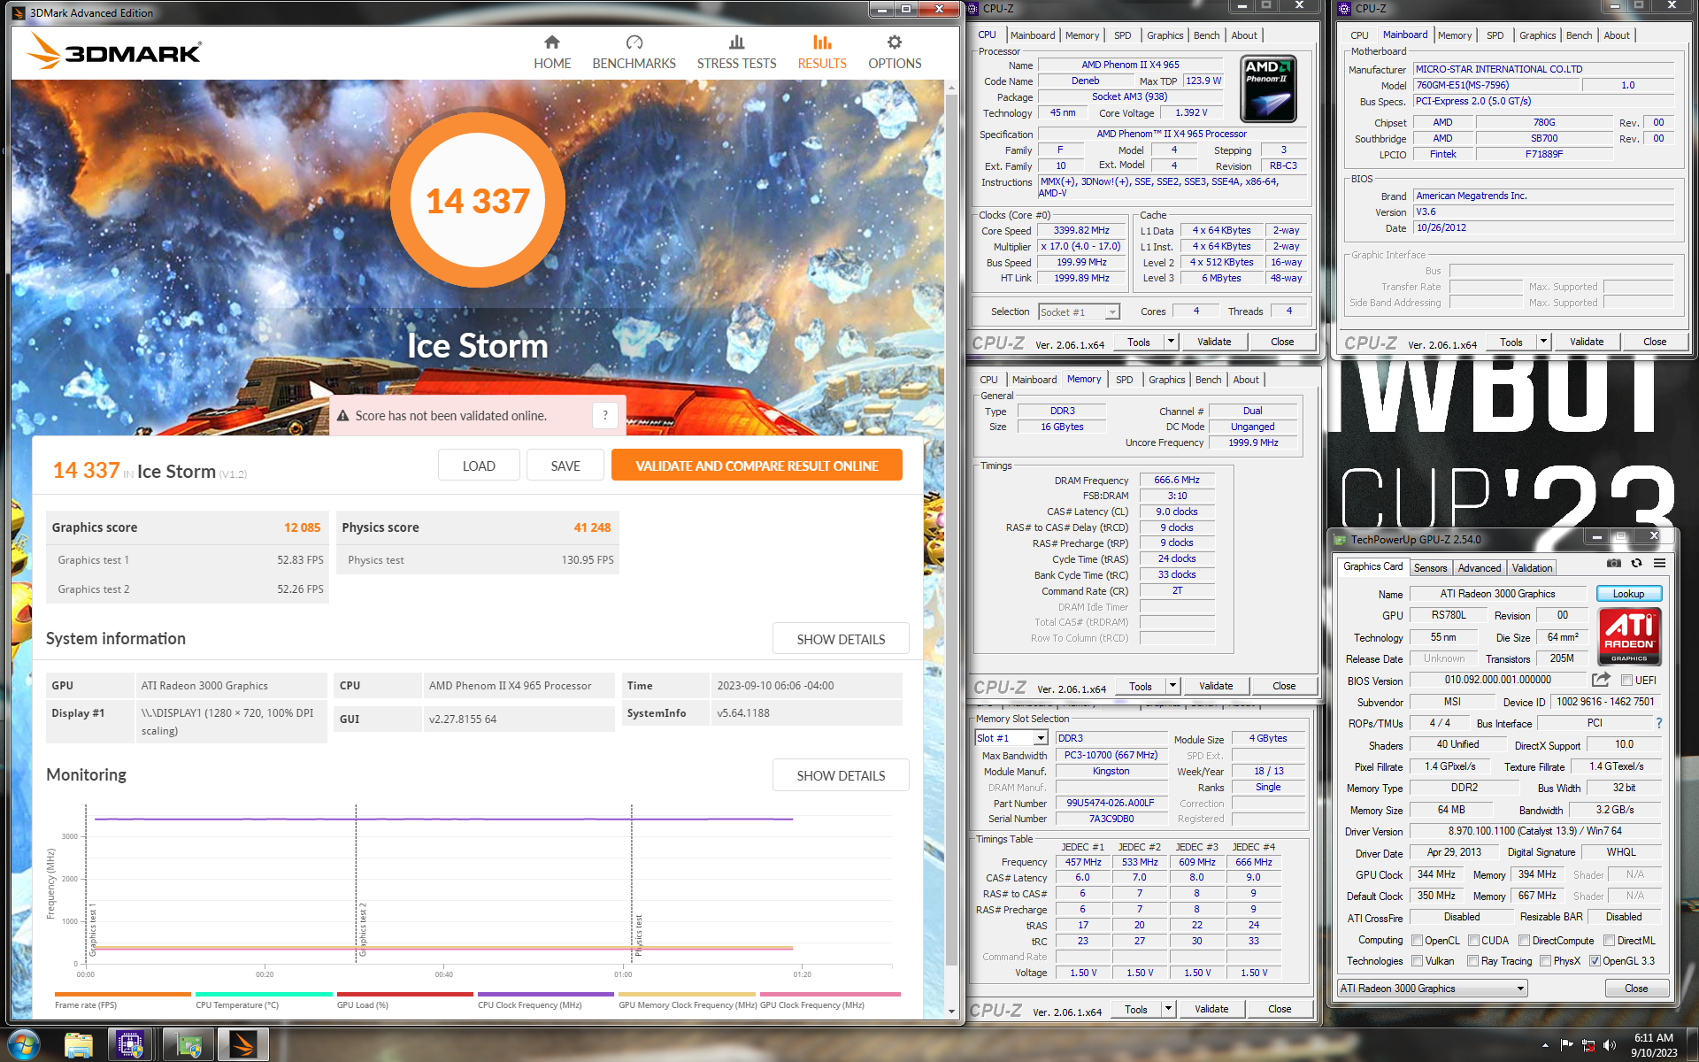Open the Windows Start menu

coord(23,1045)
